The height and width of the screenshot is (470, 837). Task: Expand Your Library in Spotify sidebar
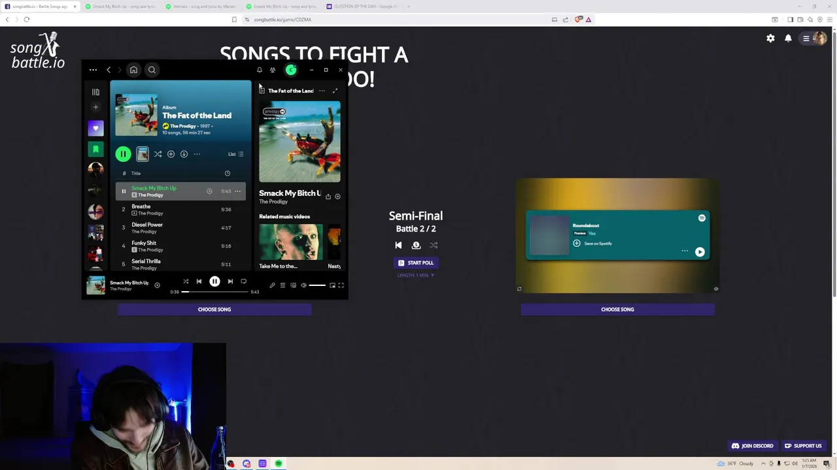coord(95,92)
